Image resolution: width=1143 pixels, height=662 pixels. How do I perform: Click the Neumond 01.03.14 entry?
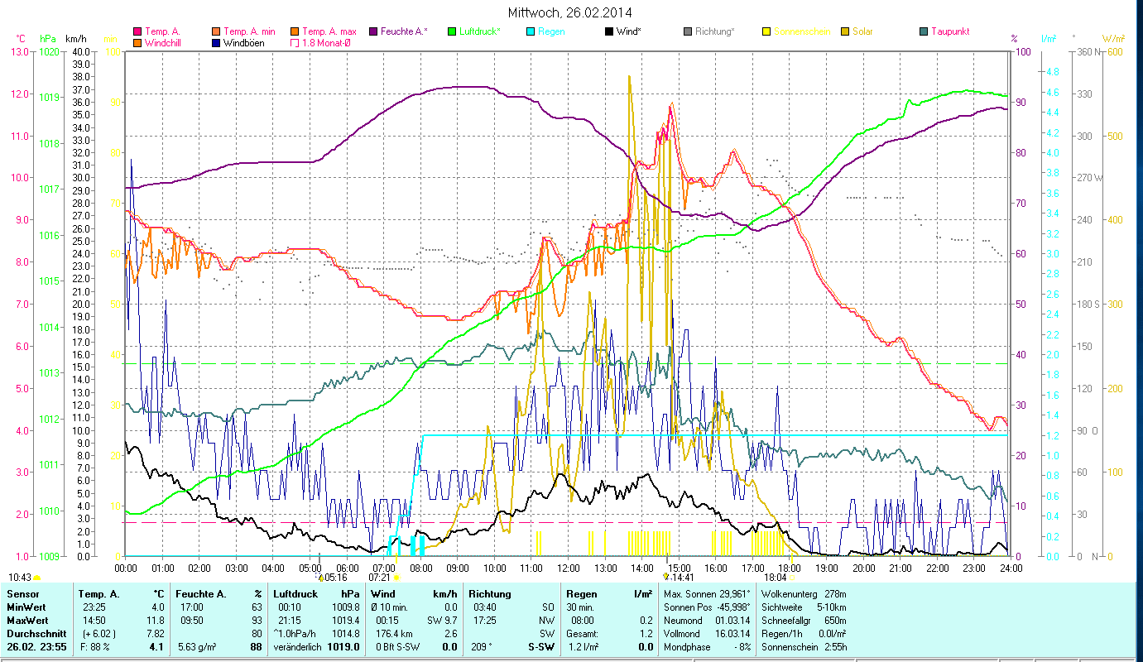708,621
